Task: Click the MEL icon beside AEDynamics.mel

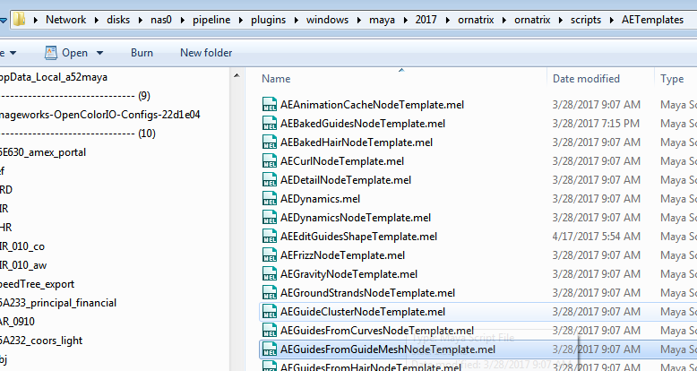Action: [270, 199]
